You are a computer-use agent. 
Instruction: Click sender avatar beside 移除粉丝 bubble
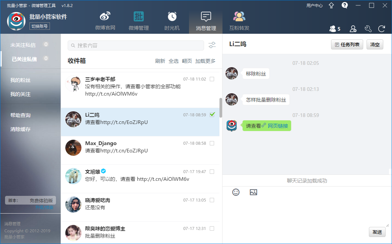click(232, 73)
